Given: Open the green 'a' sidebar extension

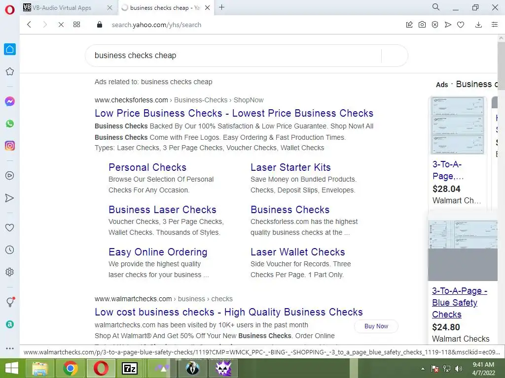Looking at the screenshot, I should [x=10, y=324].
